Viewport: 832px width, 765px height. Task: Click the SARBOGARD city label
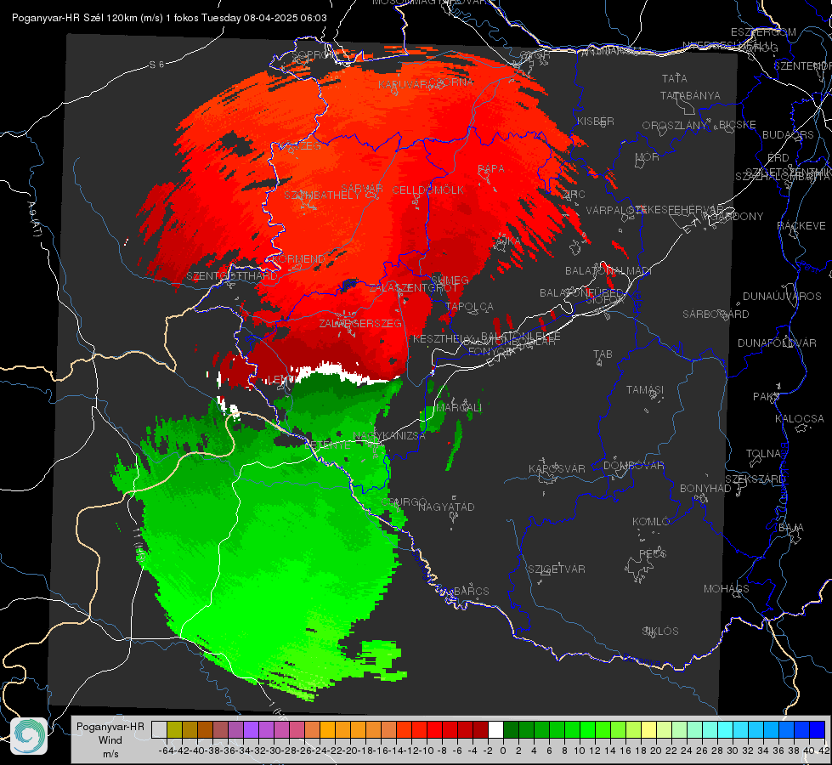[716, 314]
